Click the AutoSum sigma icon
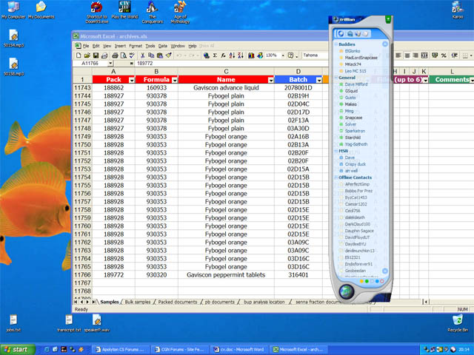 215,55
